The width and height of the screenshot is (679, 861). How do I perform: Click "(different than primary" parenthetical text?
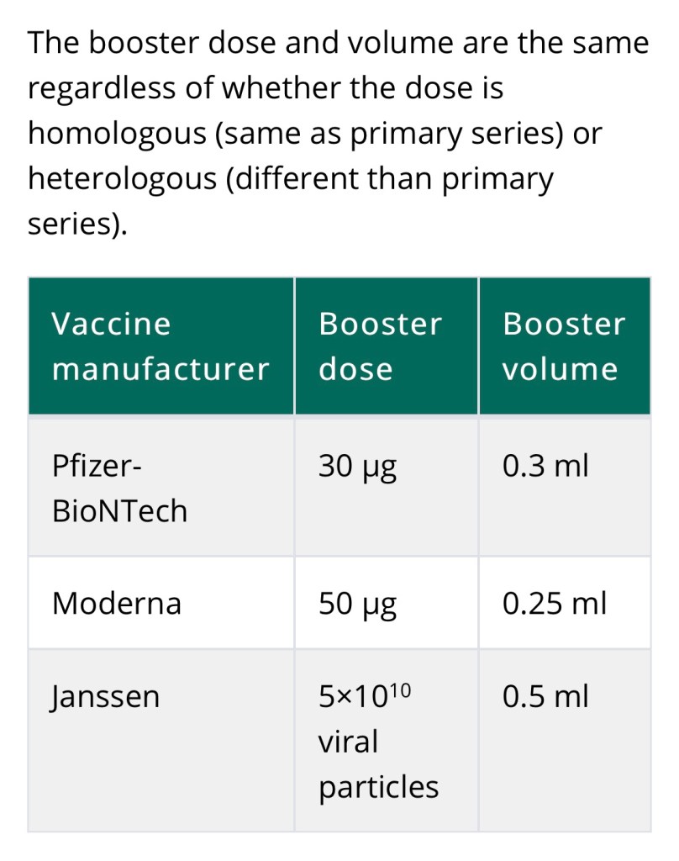pos(390,178)
